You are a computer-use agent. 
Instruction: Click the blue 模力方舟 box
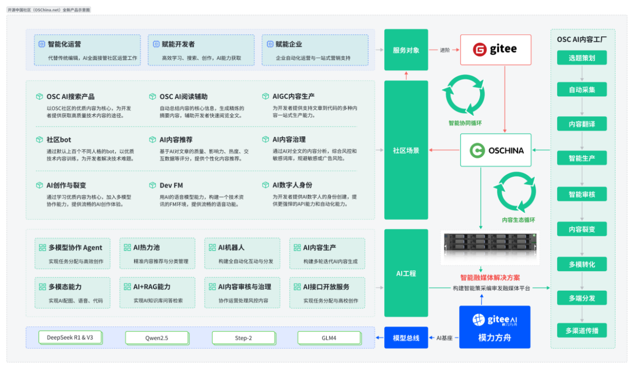click(x=494, y=327)
